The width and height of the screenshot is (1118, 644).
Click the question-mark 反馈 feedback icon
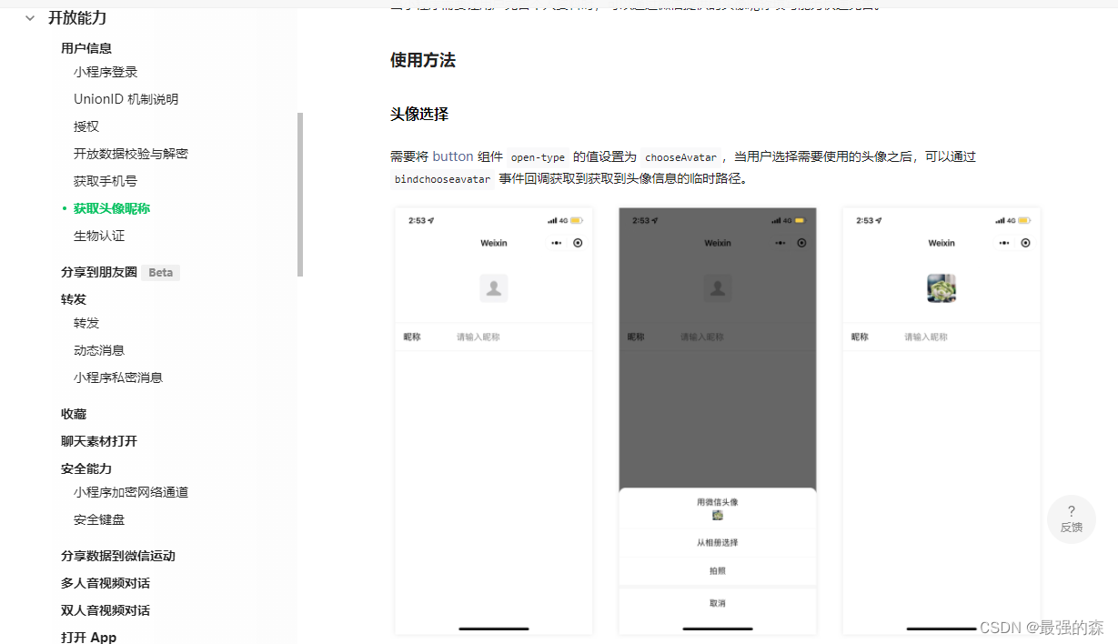click(x=1071, y=519)
